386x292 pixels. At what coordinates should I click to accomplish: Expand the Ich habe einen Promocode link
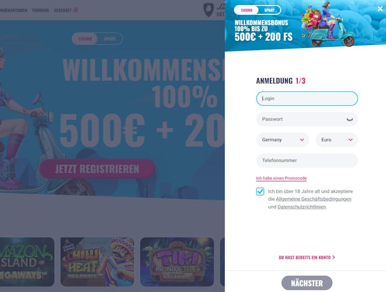point(281,178)
